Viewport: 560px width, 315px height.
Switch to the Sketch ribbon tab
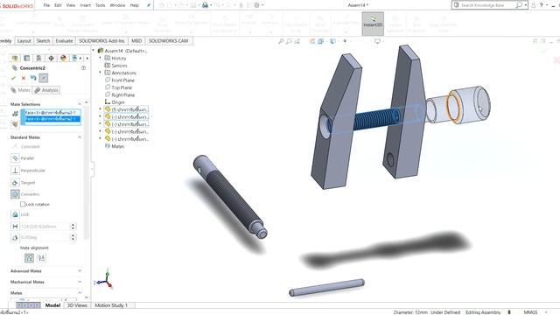point(43,41)
